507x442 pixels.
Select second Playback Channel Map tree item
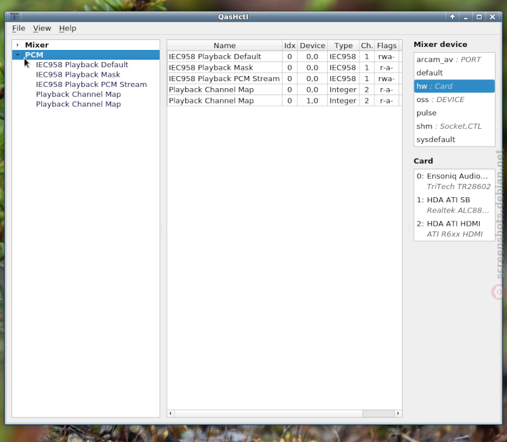click(78, 104)
